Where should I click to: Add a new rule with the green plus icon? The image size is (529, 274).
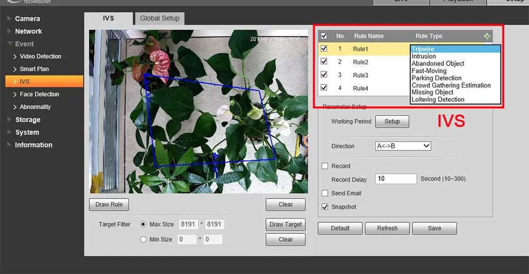point(487,36)
